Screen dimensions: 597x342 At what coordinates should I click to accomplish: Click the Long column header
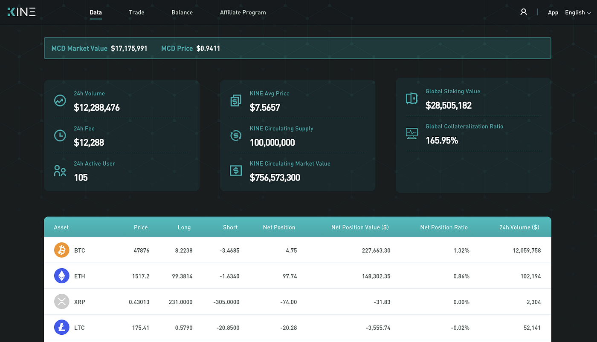click(x=184, y=227)
